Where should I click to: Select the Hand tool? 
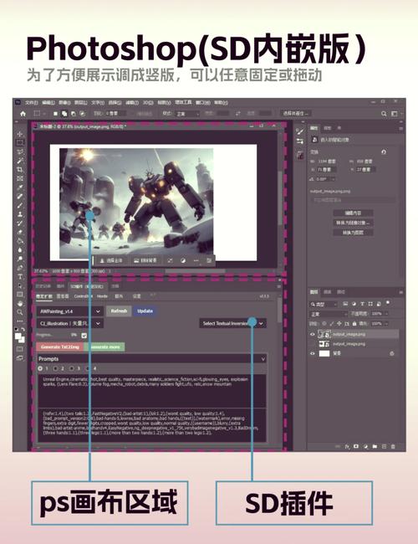point(20,304)
